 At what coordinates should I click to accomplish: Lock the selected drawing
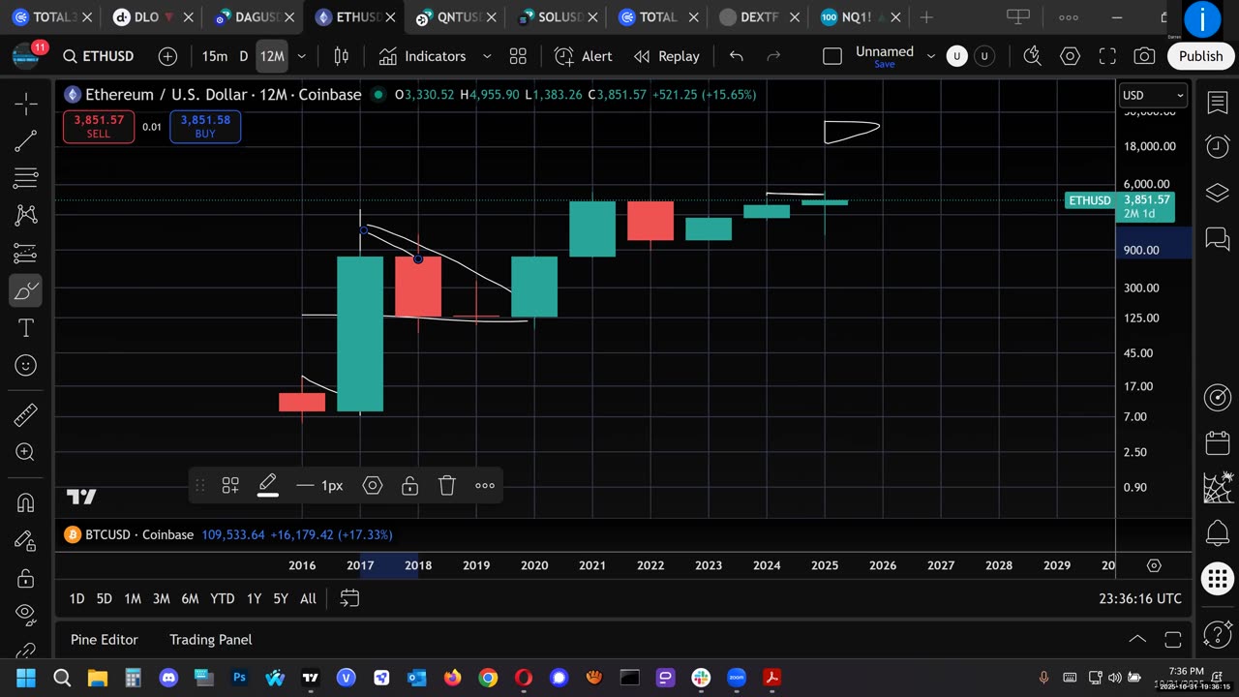(409, 486)
